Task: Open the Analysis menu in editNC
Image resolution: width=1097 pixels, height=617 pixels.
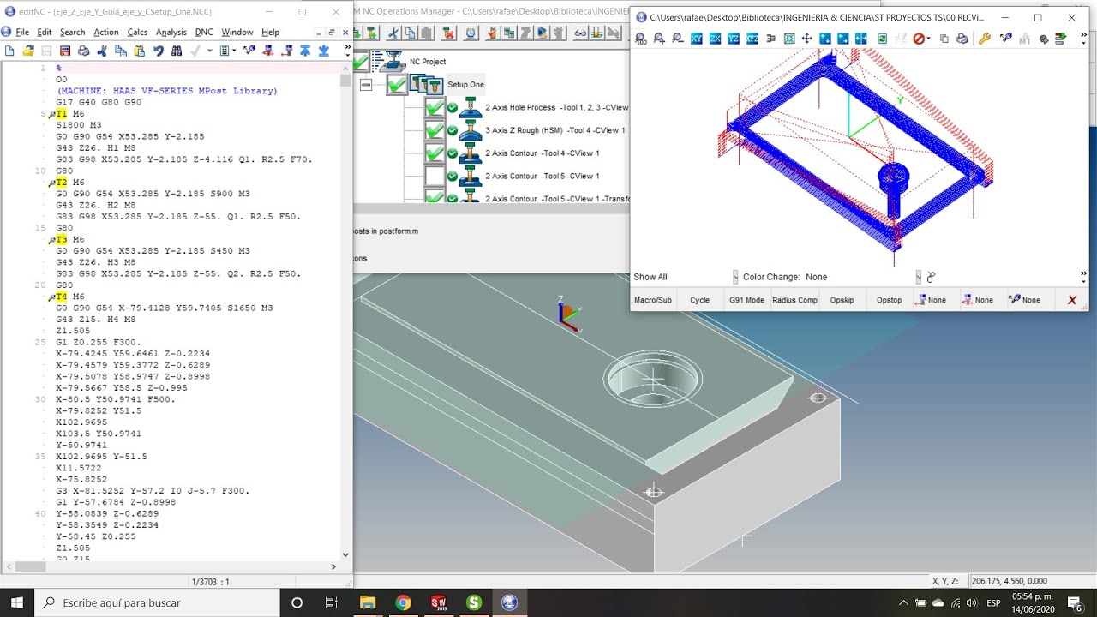Action: tap(171, 33)
